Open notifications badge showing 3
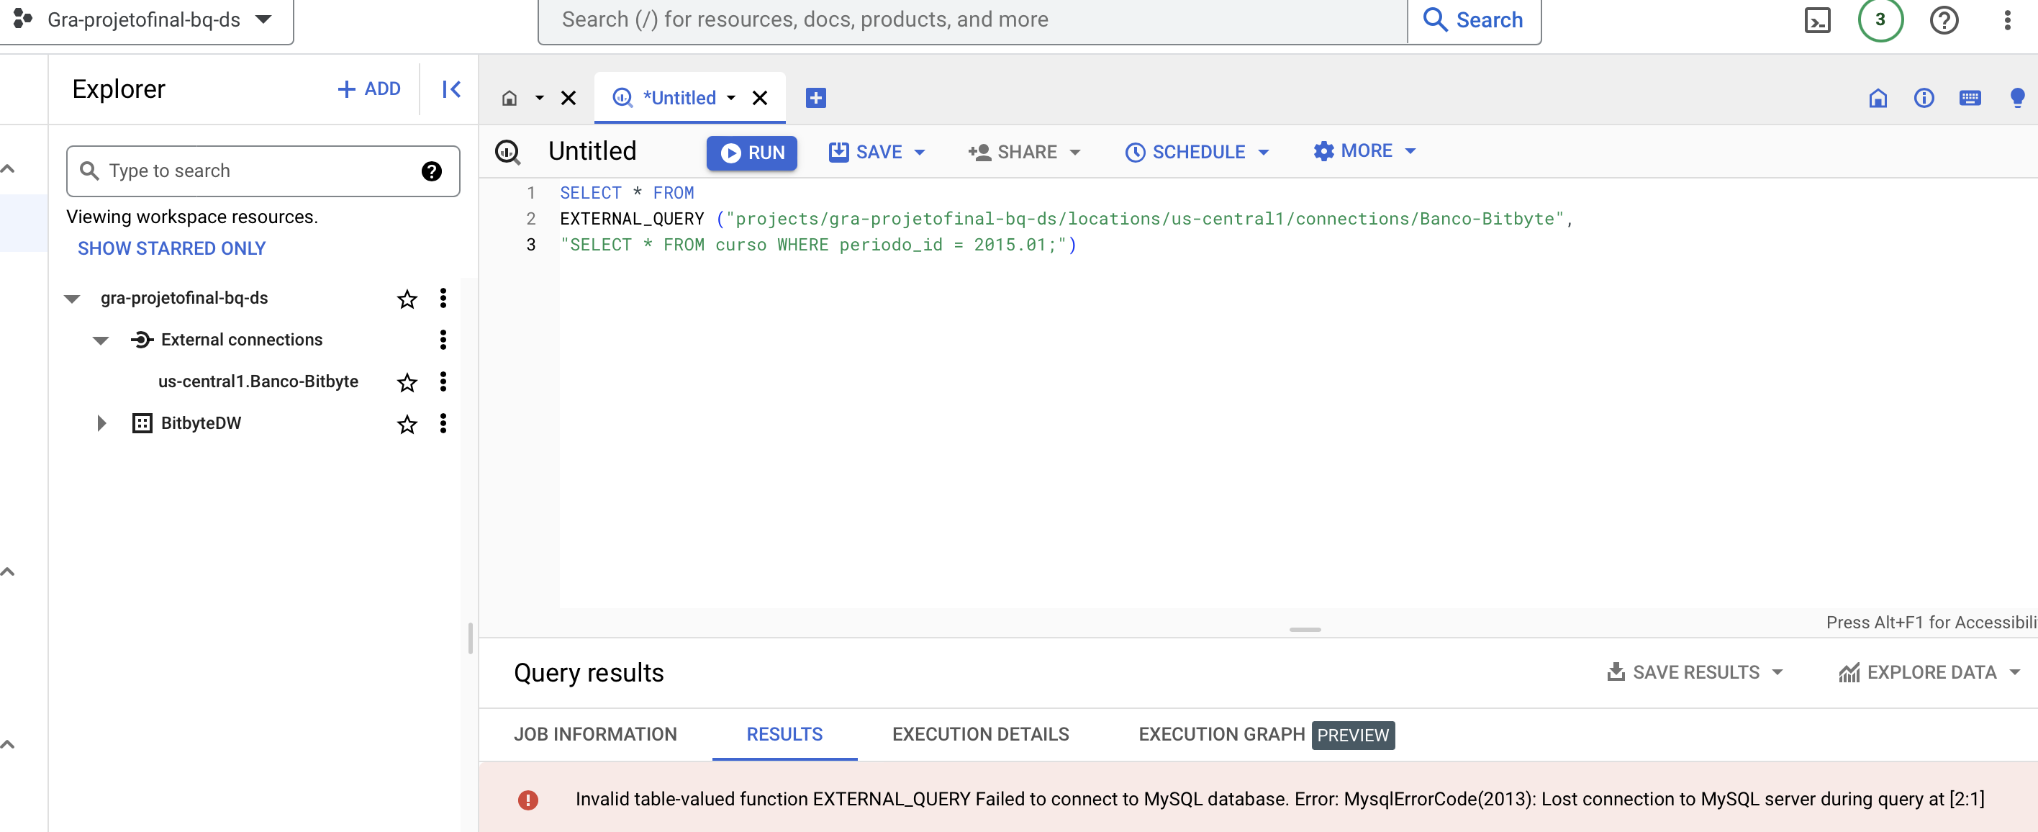The width and height of the screenshot is (2038, 832). [1880, 19]
